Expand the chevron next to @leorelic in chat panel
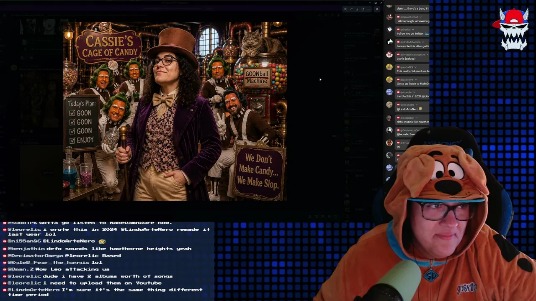Viewport: 536px width, 301px height. click(415, 92)
